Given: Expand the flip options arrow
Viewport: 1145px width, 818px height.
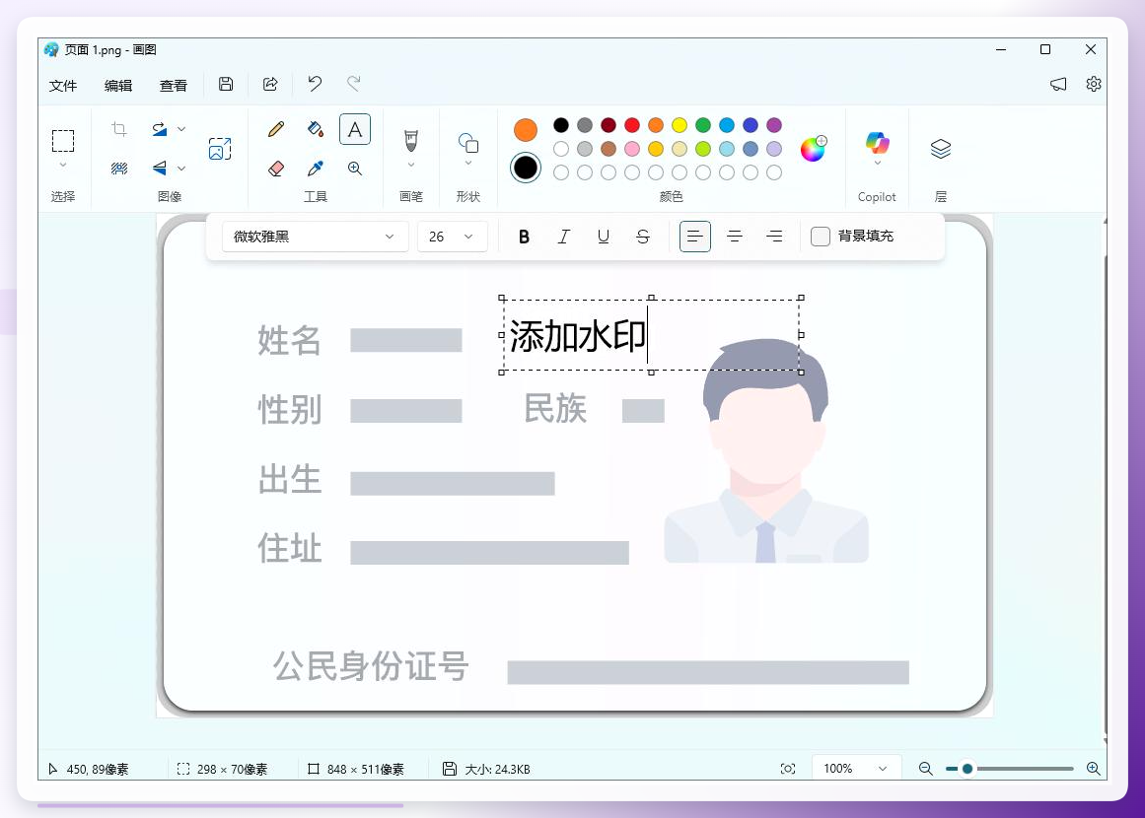Looking at the screenshot, I should pos(181,169).
